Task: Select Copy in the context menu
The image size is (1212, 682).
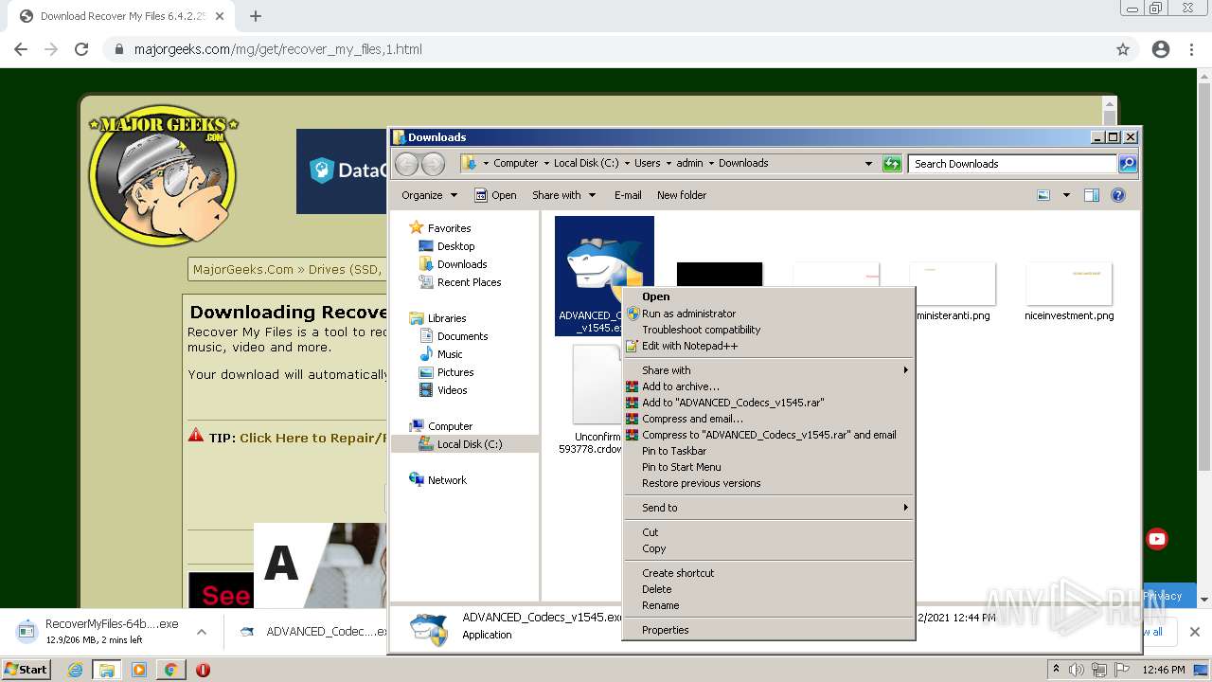Action: pyautogui.click(x=768, y=548)
